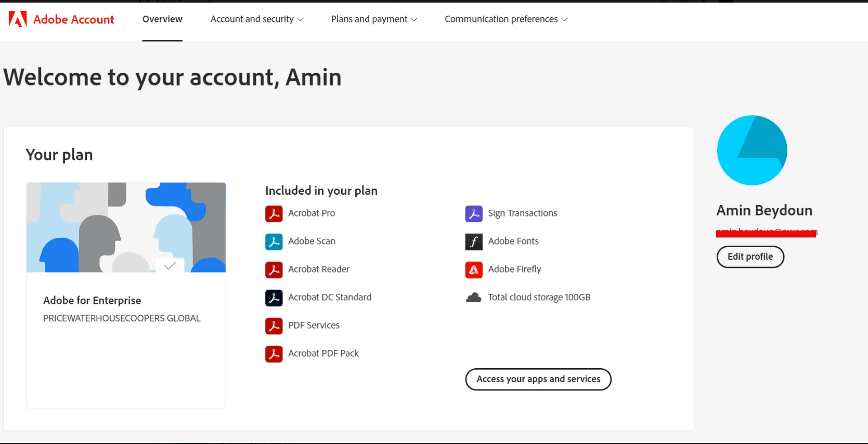Click the checkmark on the plan image
This screenshot has width=868, height=444.
click(x=170, y=266)
